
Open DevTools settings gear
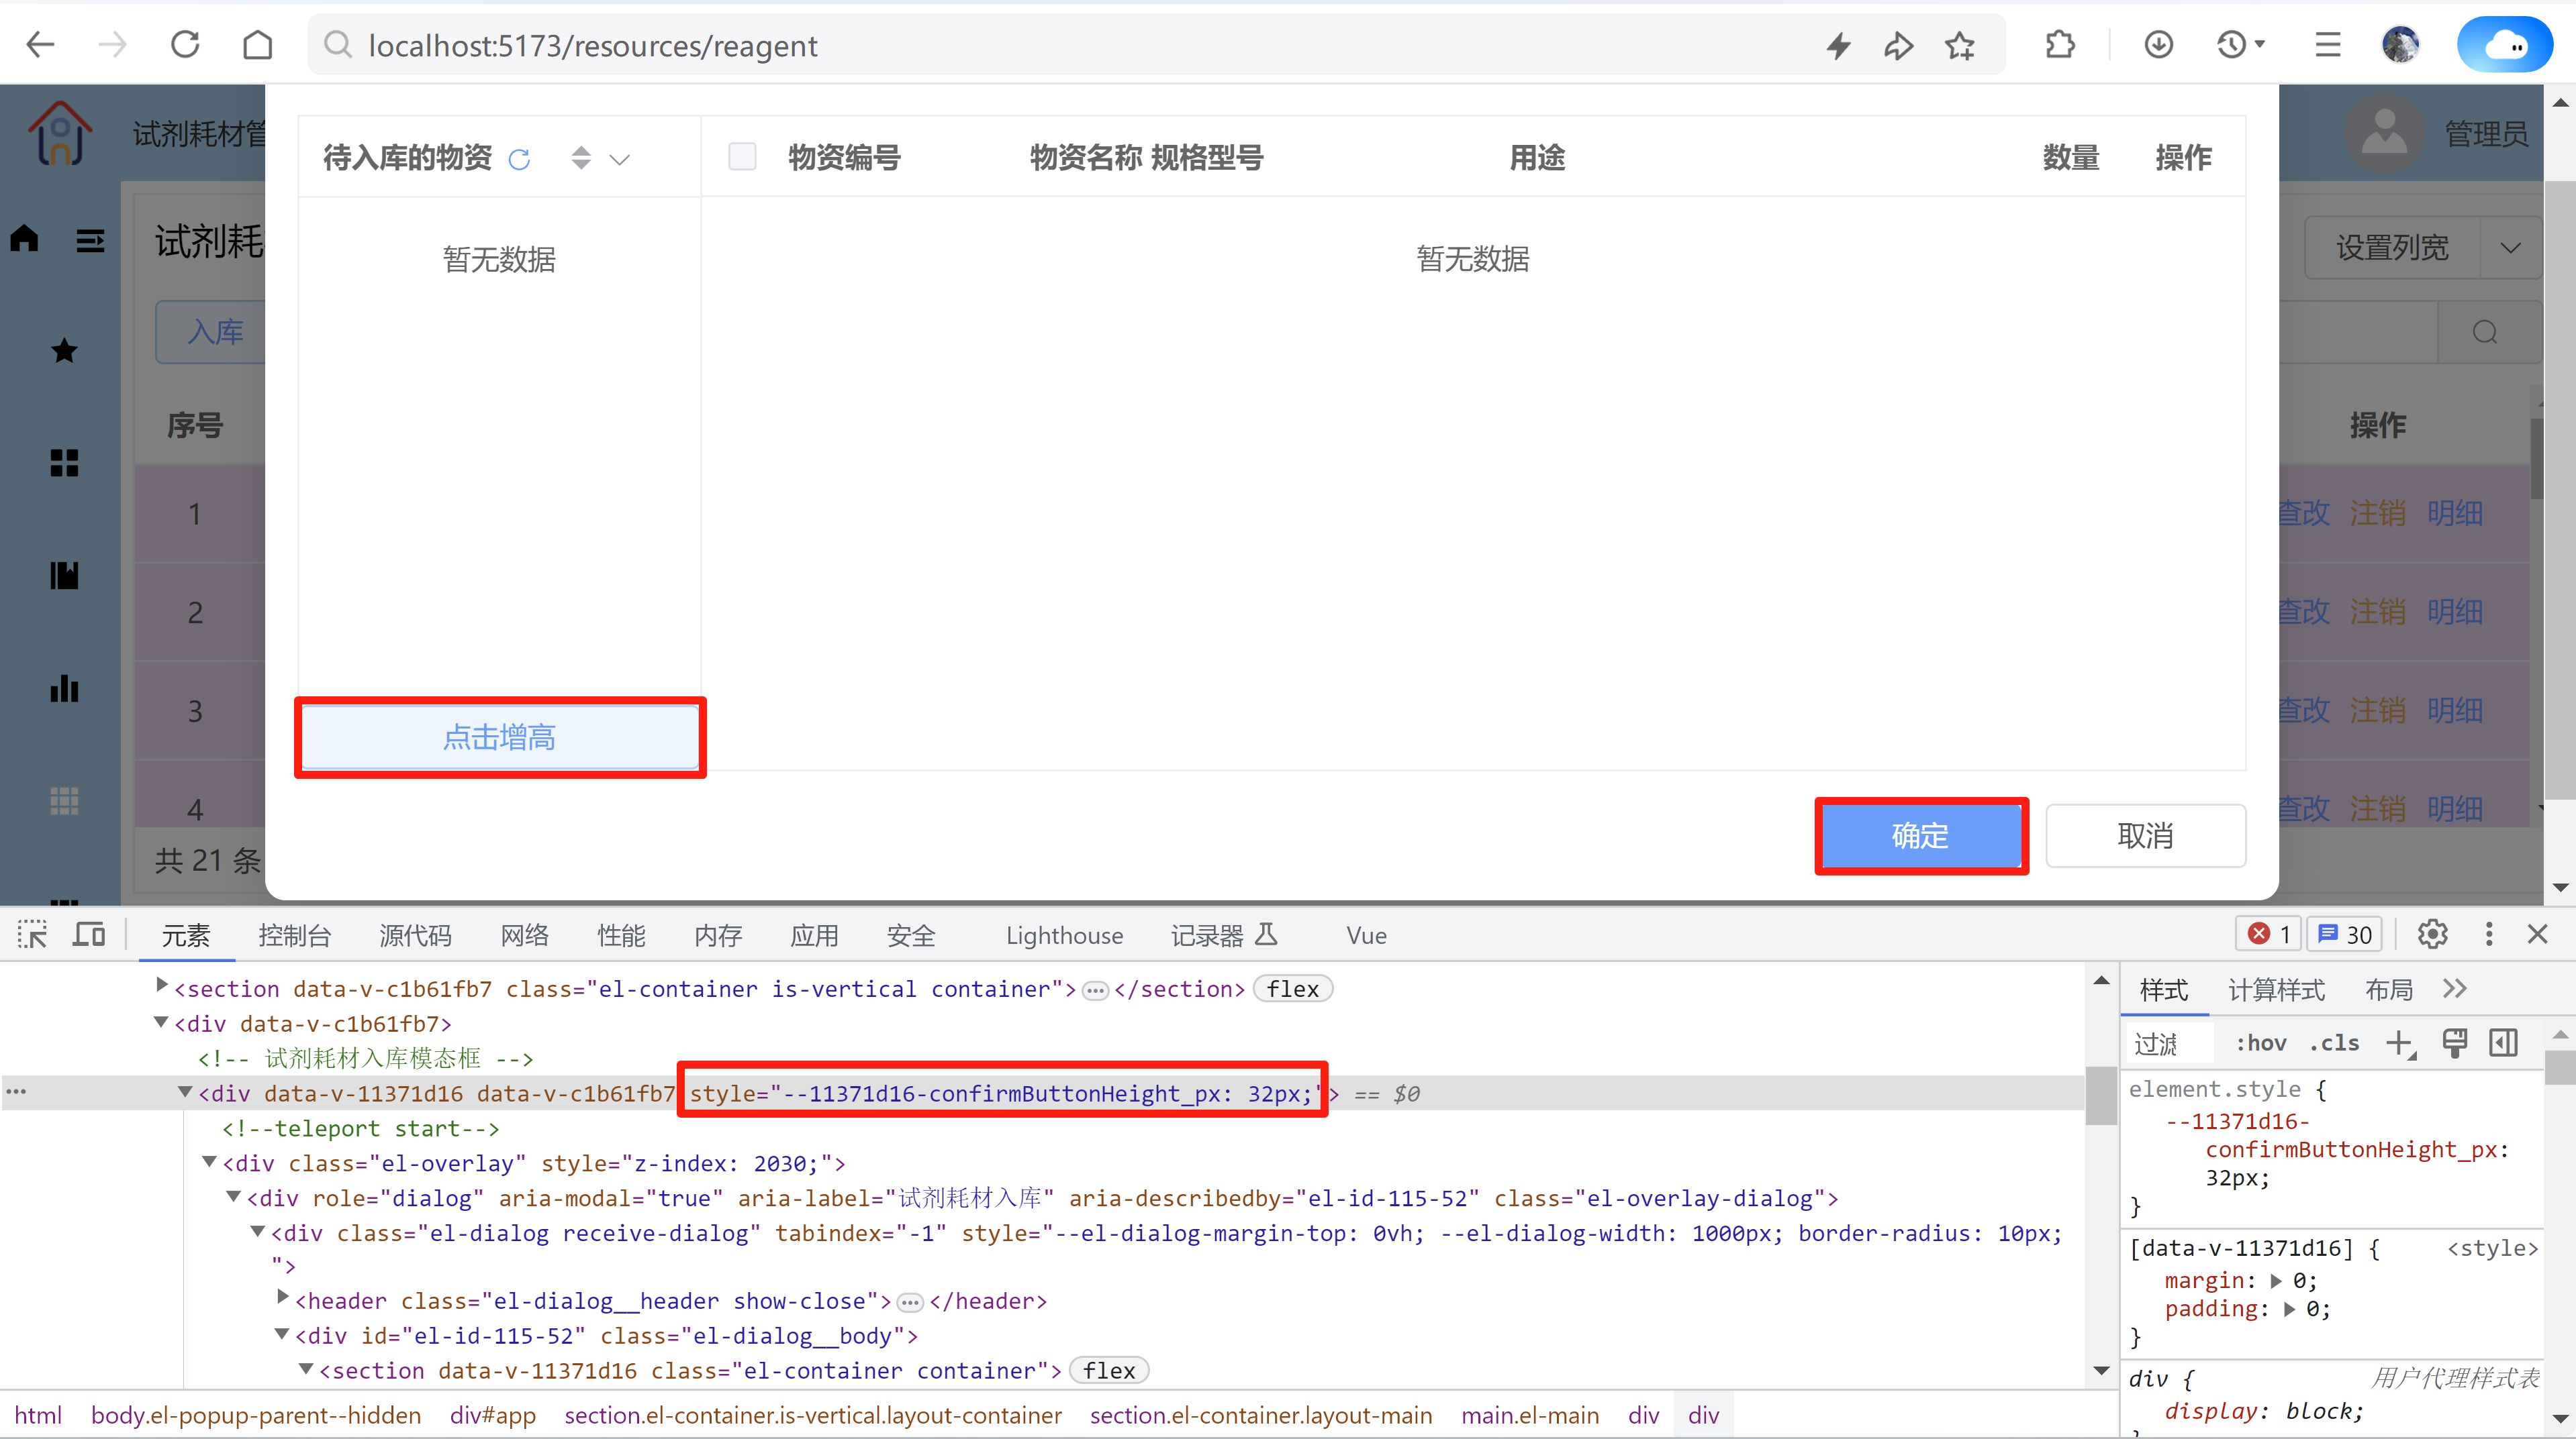[2432, 935]
